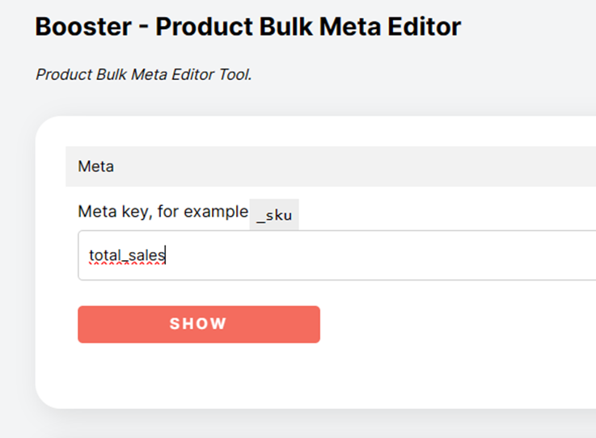Click the "Meta key, for example" label
The height and width of the screenshot is (438, 596).
[x=163, y=211]
